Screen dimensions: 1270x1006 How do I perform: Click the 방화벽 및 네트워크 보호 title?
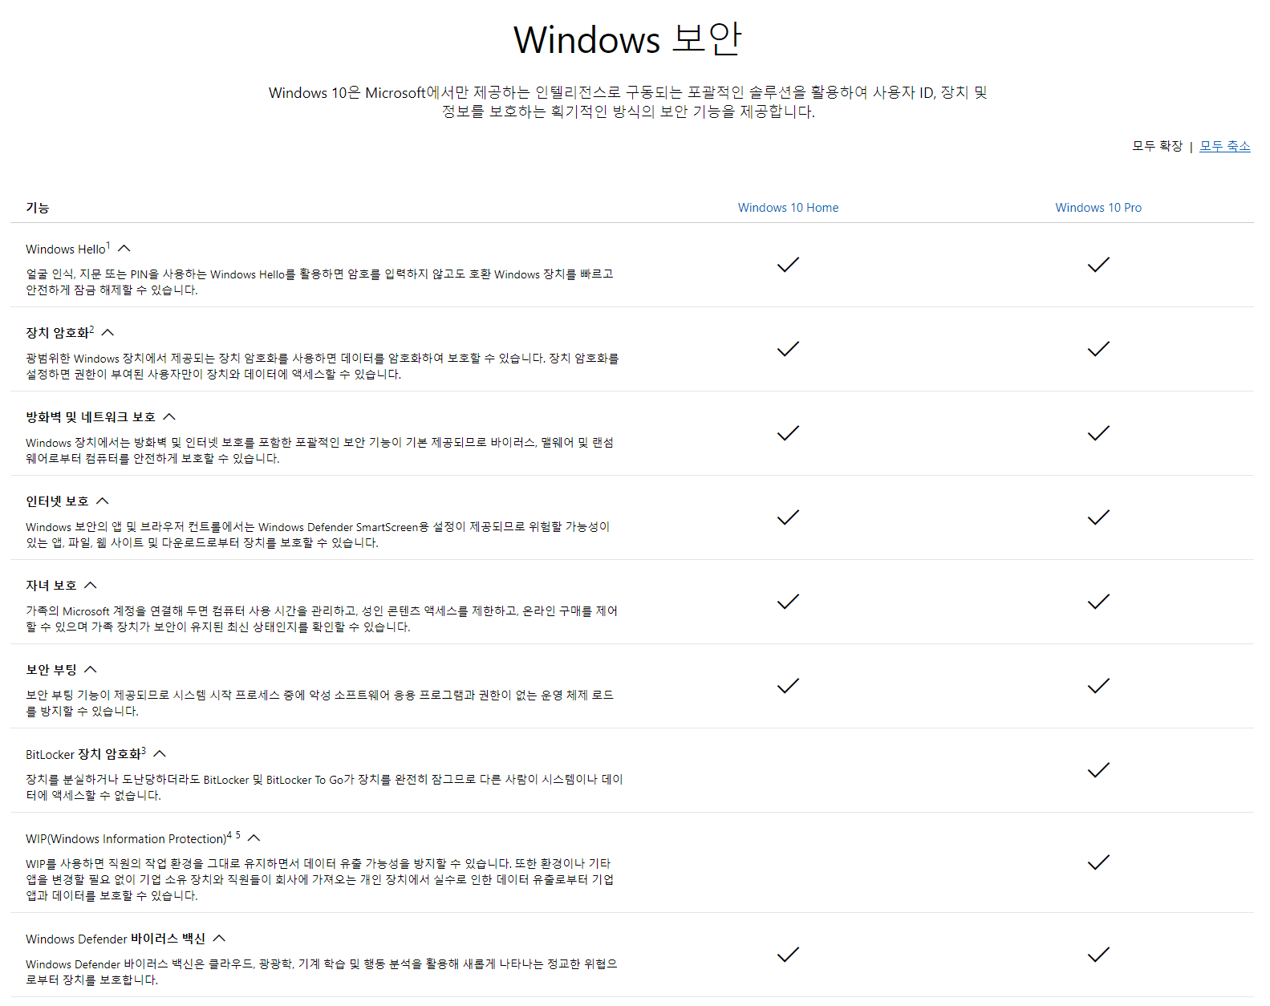coord(91,417)
